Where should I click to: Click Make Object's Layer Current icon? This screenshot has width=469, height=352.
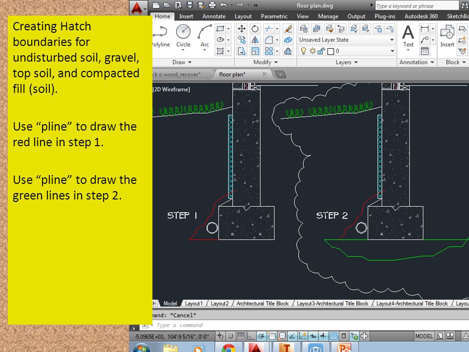click(x=316, y=29)
